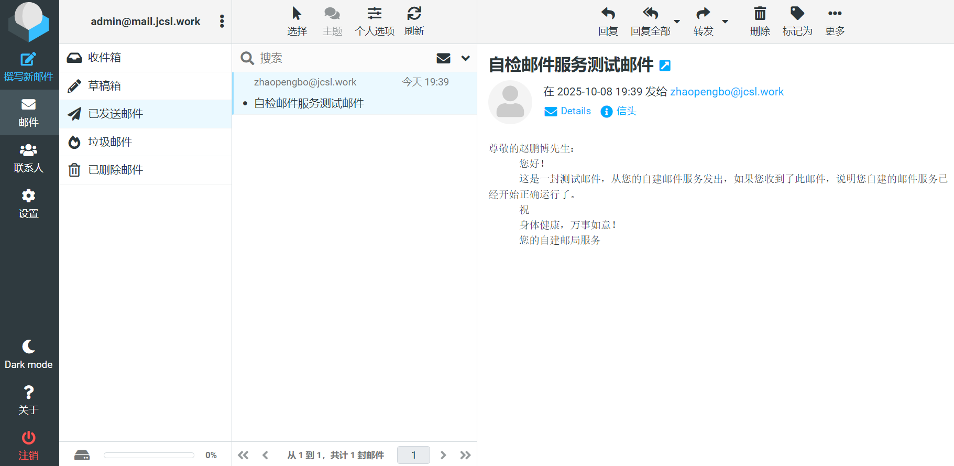This screenshot has height=466, width=954.
Task: Expand the Forward options arrow
Action: coord(725,21)
